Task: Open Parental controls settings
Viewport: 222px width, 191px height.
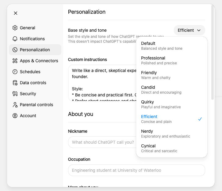Action: pos(35,105)
